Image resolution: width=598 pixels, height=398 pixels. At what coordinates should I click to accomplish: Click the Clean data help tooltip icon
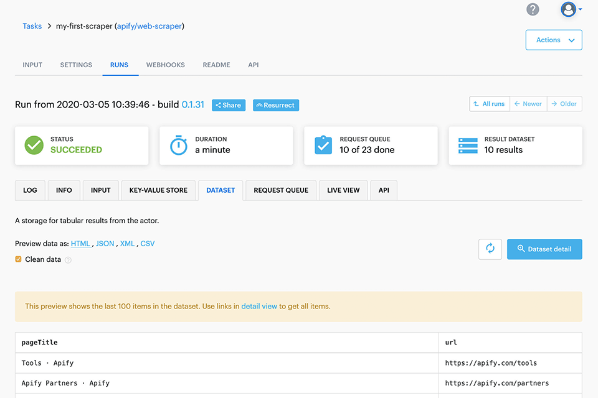(68, 260)
